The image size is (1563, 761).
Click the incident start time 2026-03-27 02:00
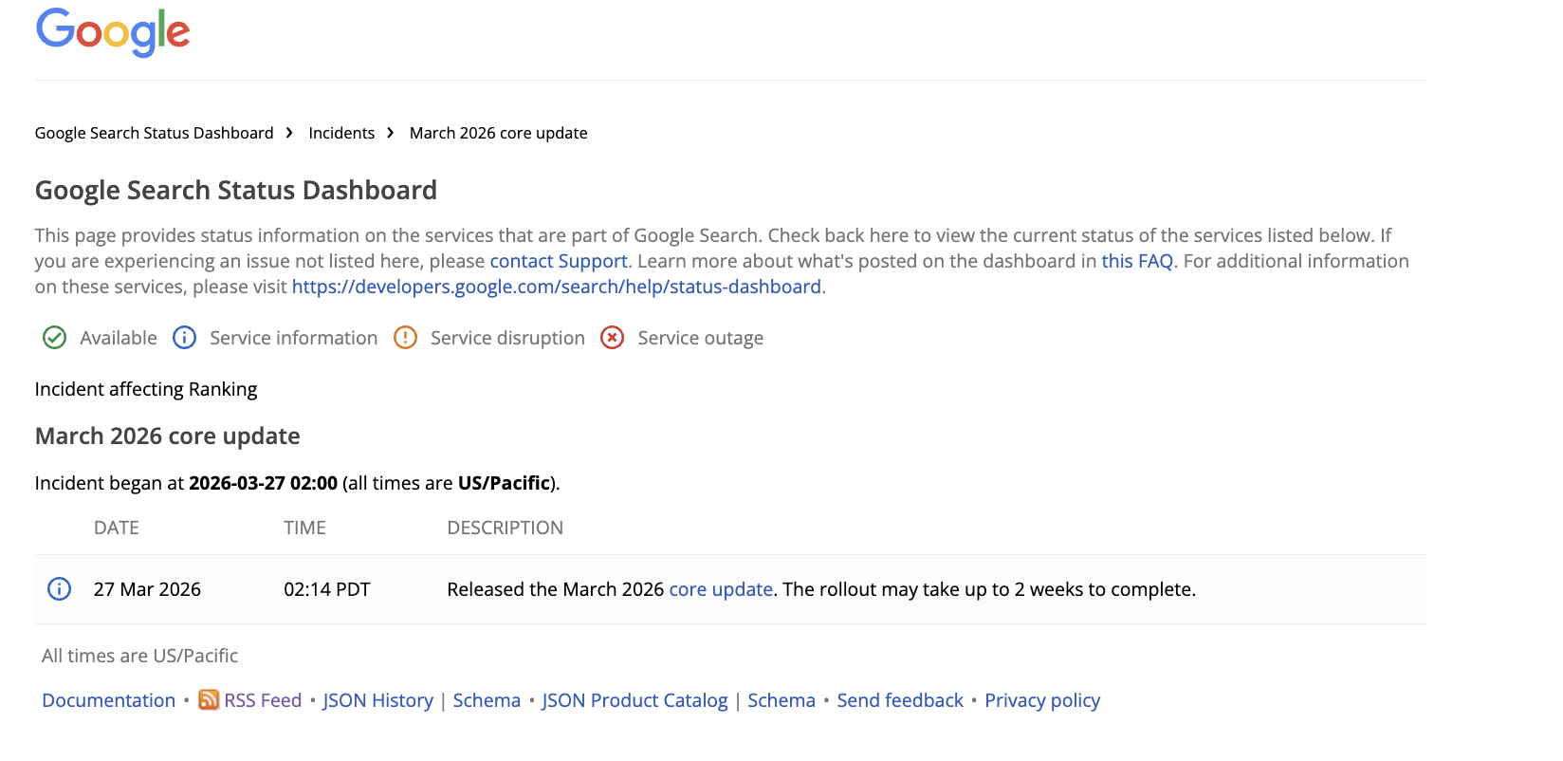pos(263,483)
